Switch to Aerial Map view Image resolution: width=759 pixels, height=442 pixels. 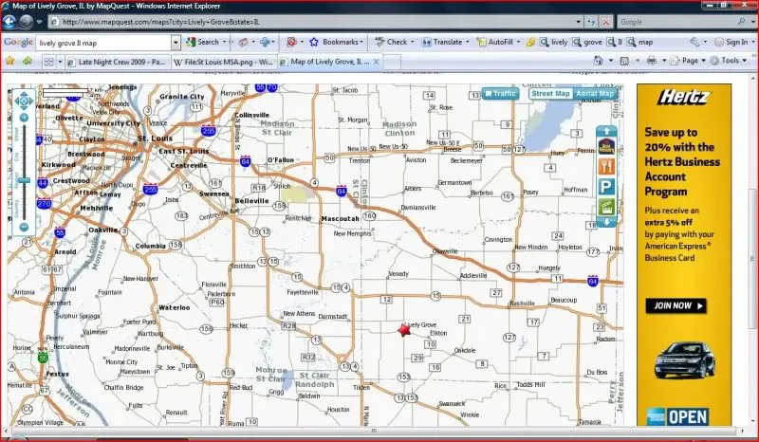(x=595, y=94)
